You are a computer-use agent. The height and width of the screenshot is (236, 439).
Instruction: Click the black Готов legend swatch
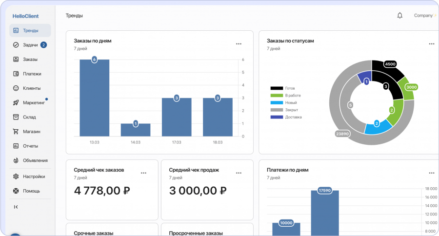277,88
